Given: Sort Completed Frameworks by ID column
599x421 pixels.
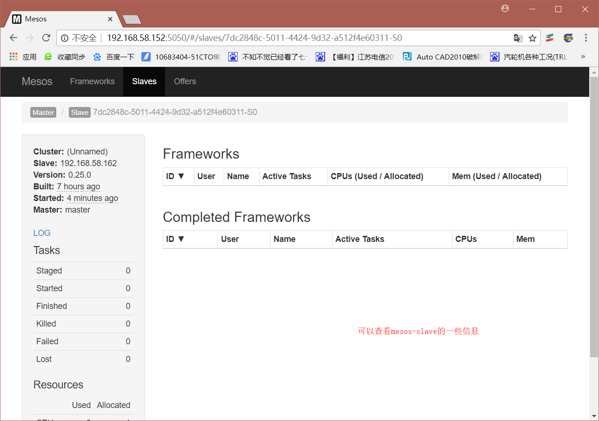Looking at the screenshot, I should pyautogui.click(x=190, y=239).
